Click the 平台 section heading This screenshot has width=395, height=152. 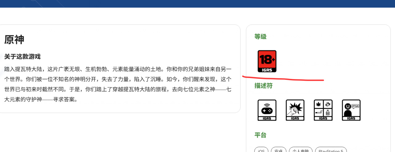pos(260,135)
